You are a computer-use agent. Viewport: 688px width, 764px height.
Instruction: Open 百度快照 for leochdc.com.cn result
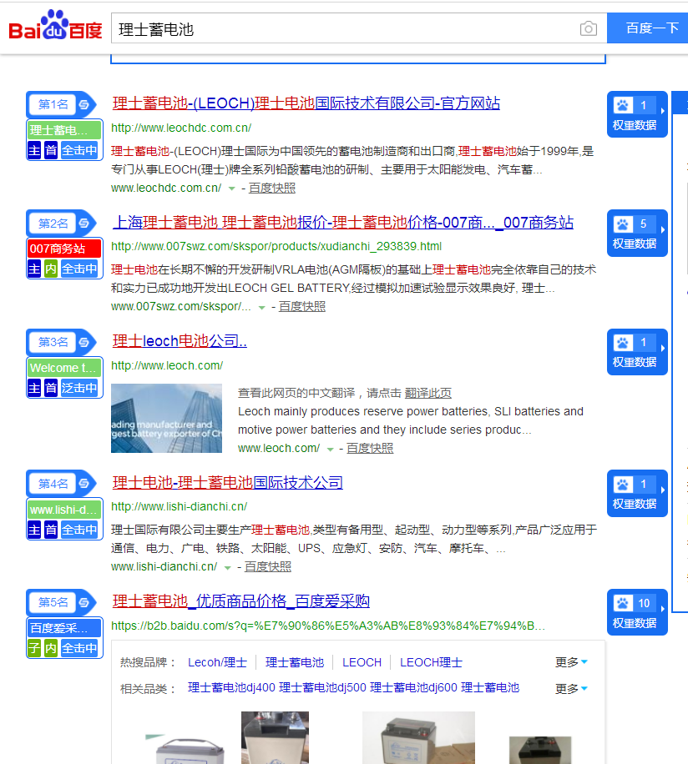coord(272,188)
